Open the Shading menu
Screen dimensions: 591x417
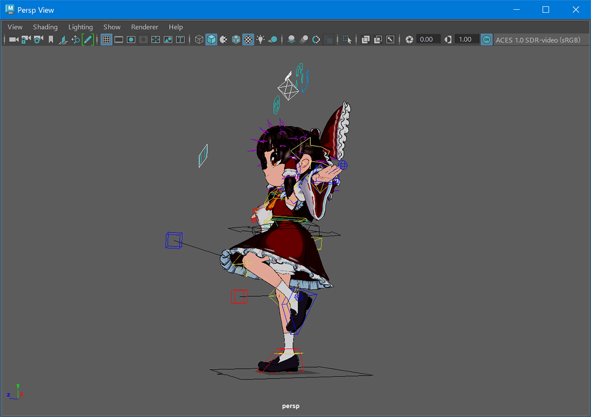coord(45,27)
